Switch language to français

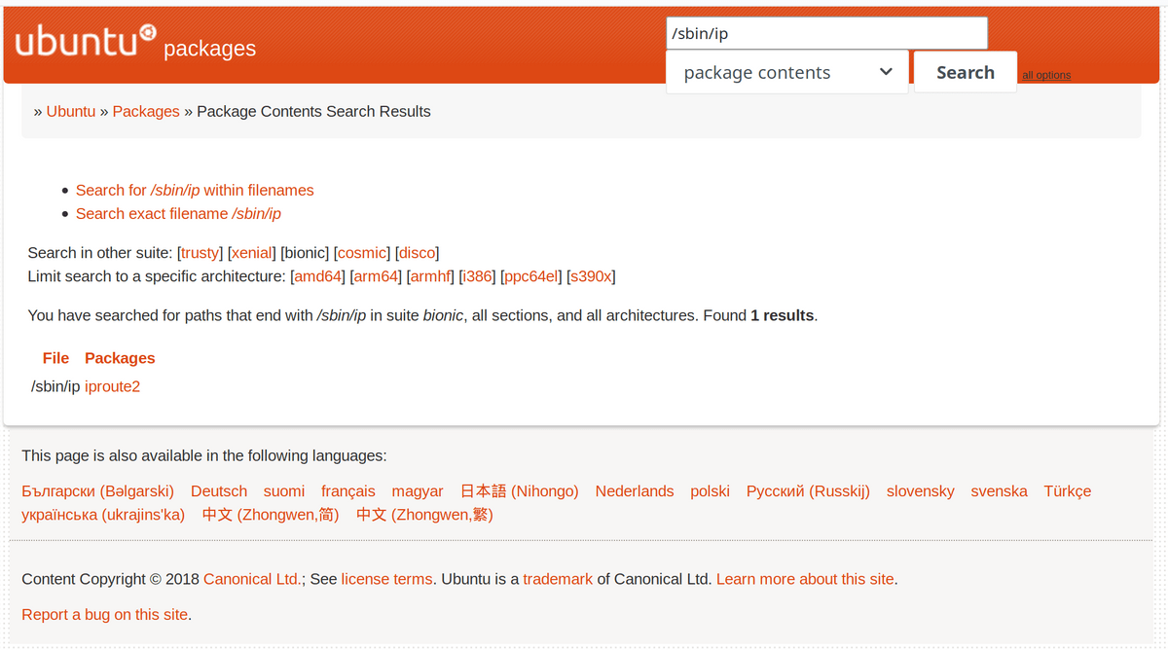point(347,491)
